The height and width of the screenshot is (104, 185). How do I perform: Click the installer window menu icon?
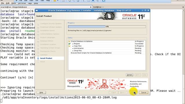(x=37, y=10)
